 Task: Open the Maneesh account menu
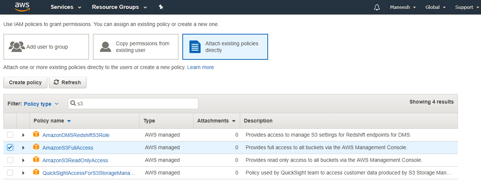403,7
